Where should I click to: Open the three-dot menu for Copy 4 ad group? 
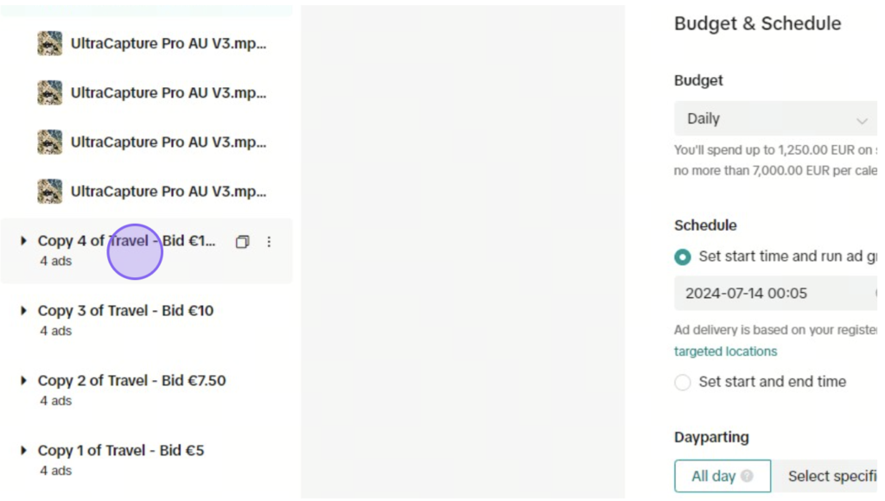pyautogui.click(x=269, y=242)
